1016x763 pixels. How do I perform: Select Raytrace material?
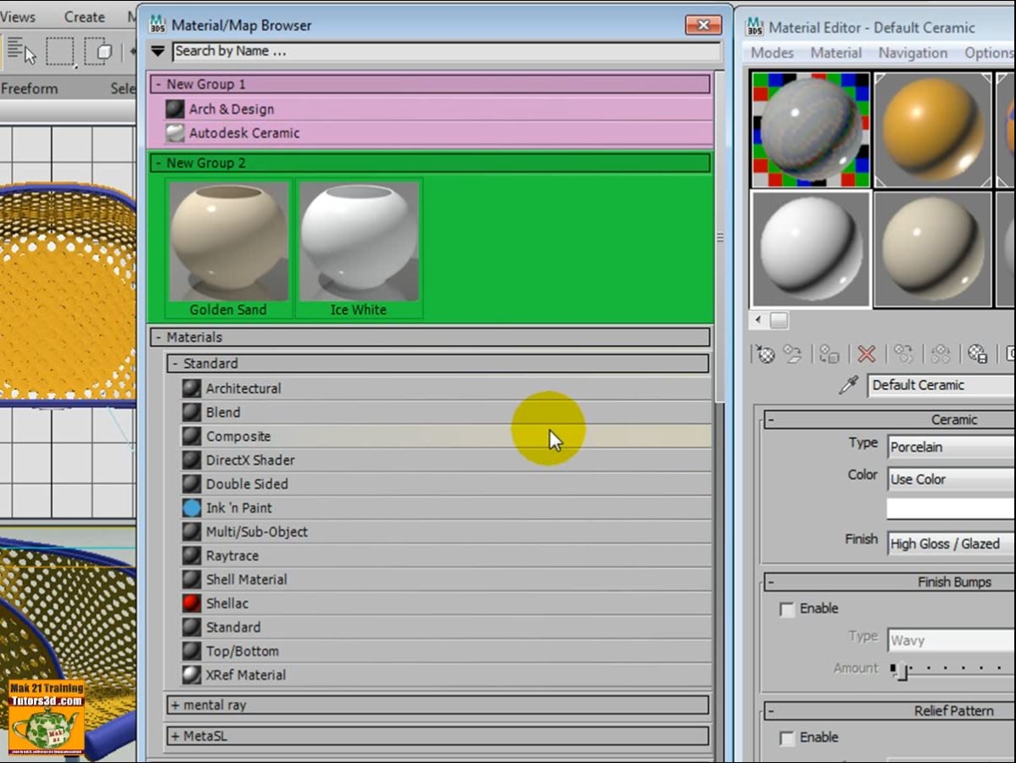[x=446, y=556]
